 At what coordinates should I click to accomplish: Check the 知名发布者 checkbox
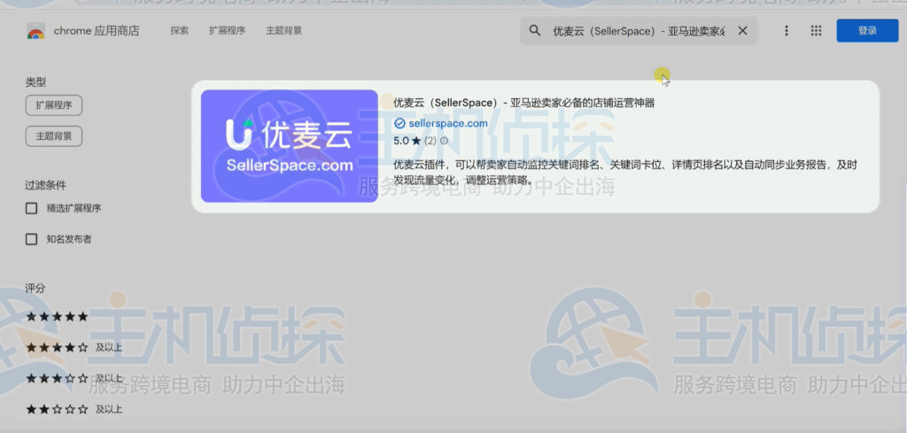[x=32, y=239]
